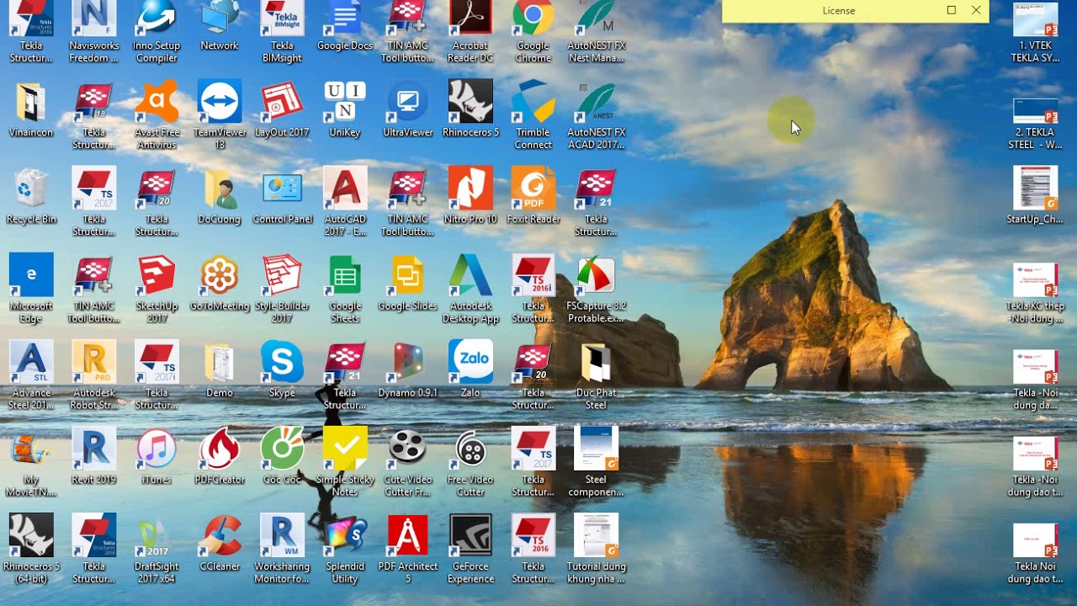
Task: Open the Worksharing Monitor shortcut
Action: pyautogui.click(x=283, y=549)
